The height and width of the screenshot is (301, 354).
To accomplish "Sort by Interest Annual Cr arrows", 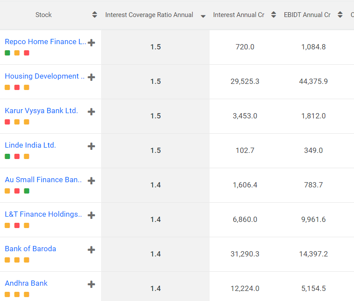I will 273,15.
